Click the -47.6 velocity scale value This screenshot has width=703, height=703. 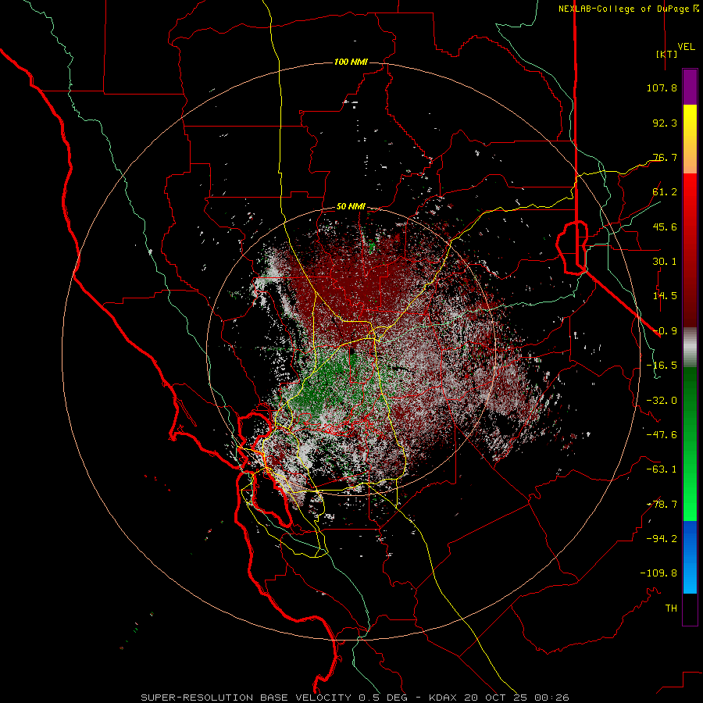pyautogui.click(x=662, y=435)
